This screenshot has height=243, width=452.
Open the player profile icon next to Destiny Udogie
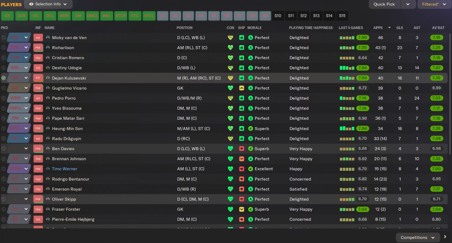click(48, 68)
